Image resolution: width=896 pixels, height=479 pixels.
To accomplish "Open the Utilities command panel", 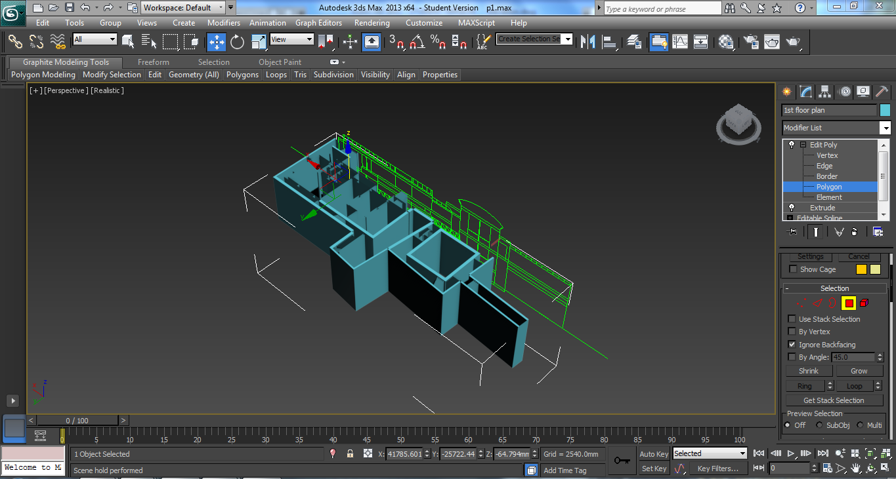I will pos(882,92).
